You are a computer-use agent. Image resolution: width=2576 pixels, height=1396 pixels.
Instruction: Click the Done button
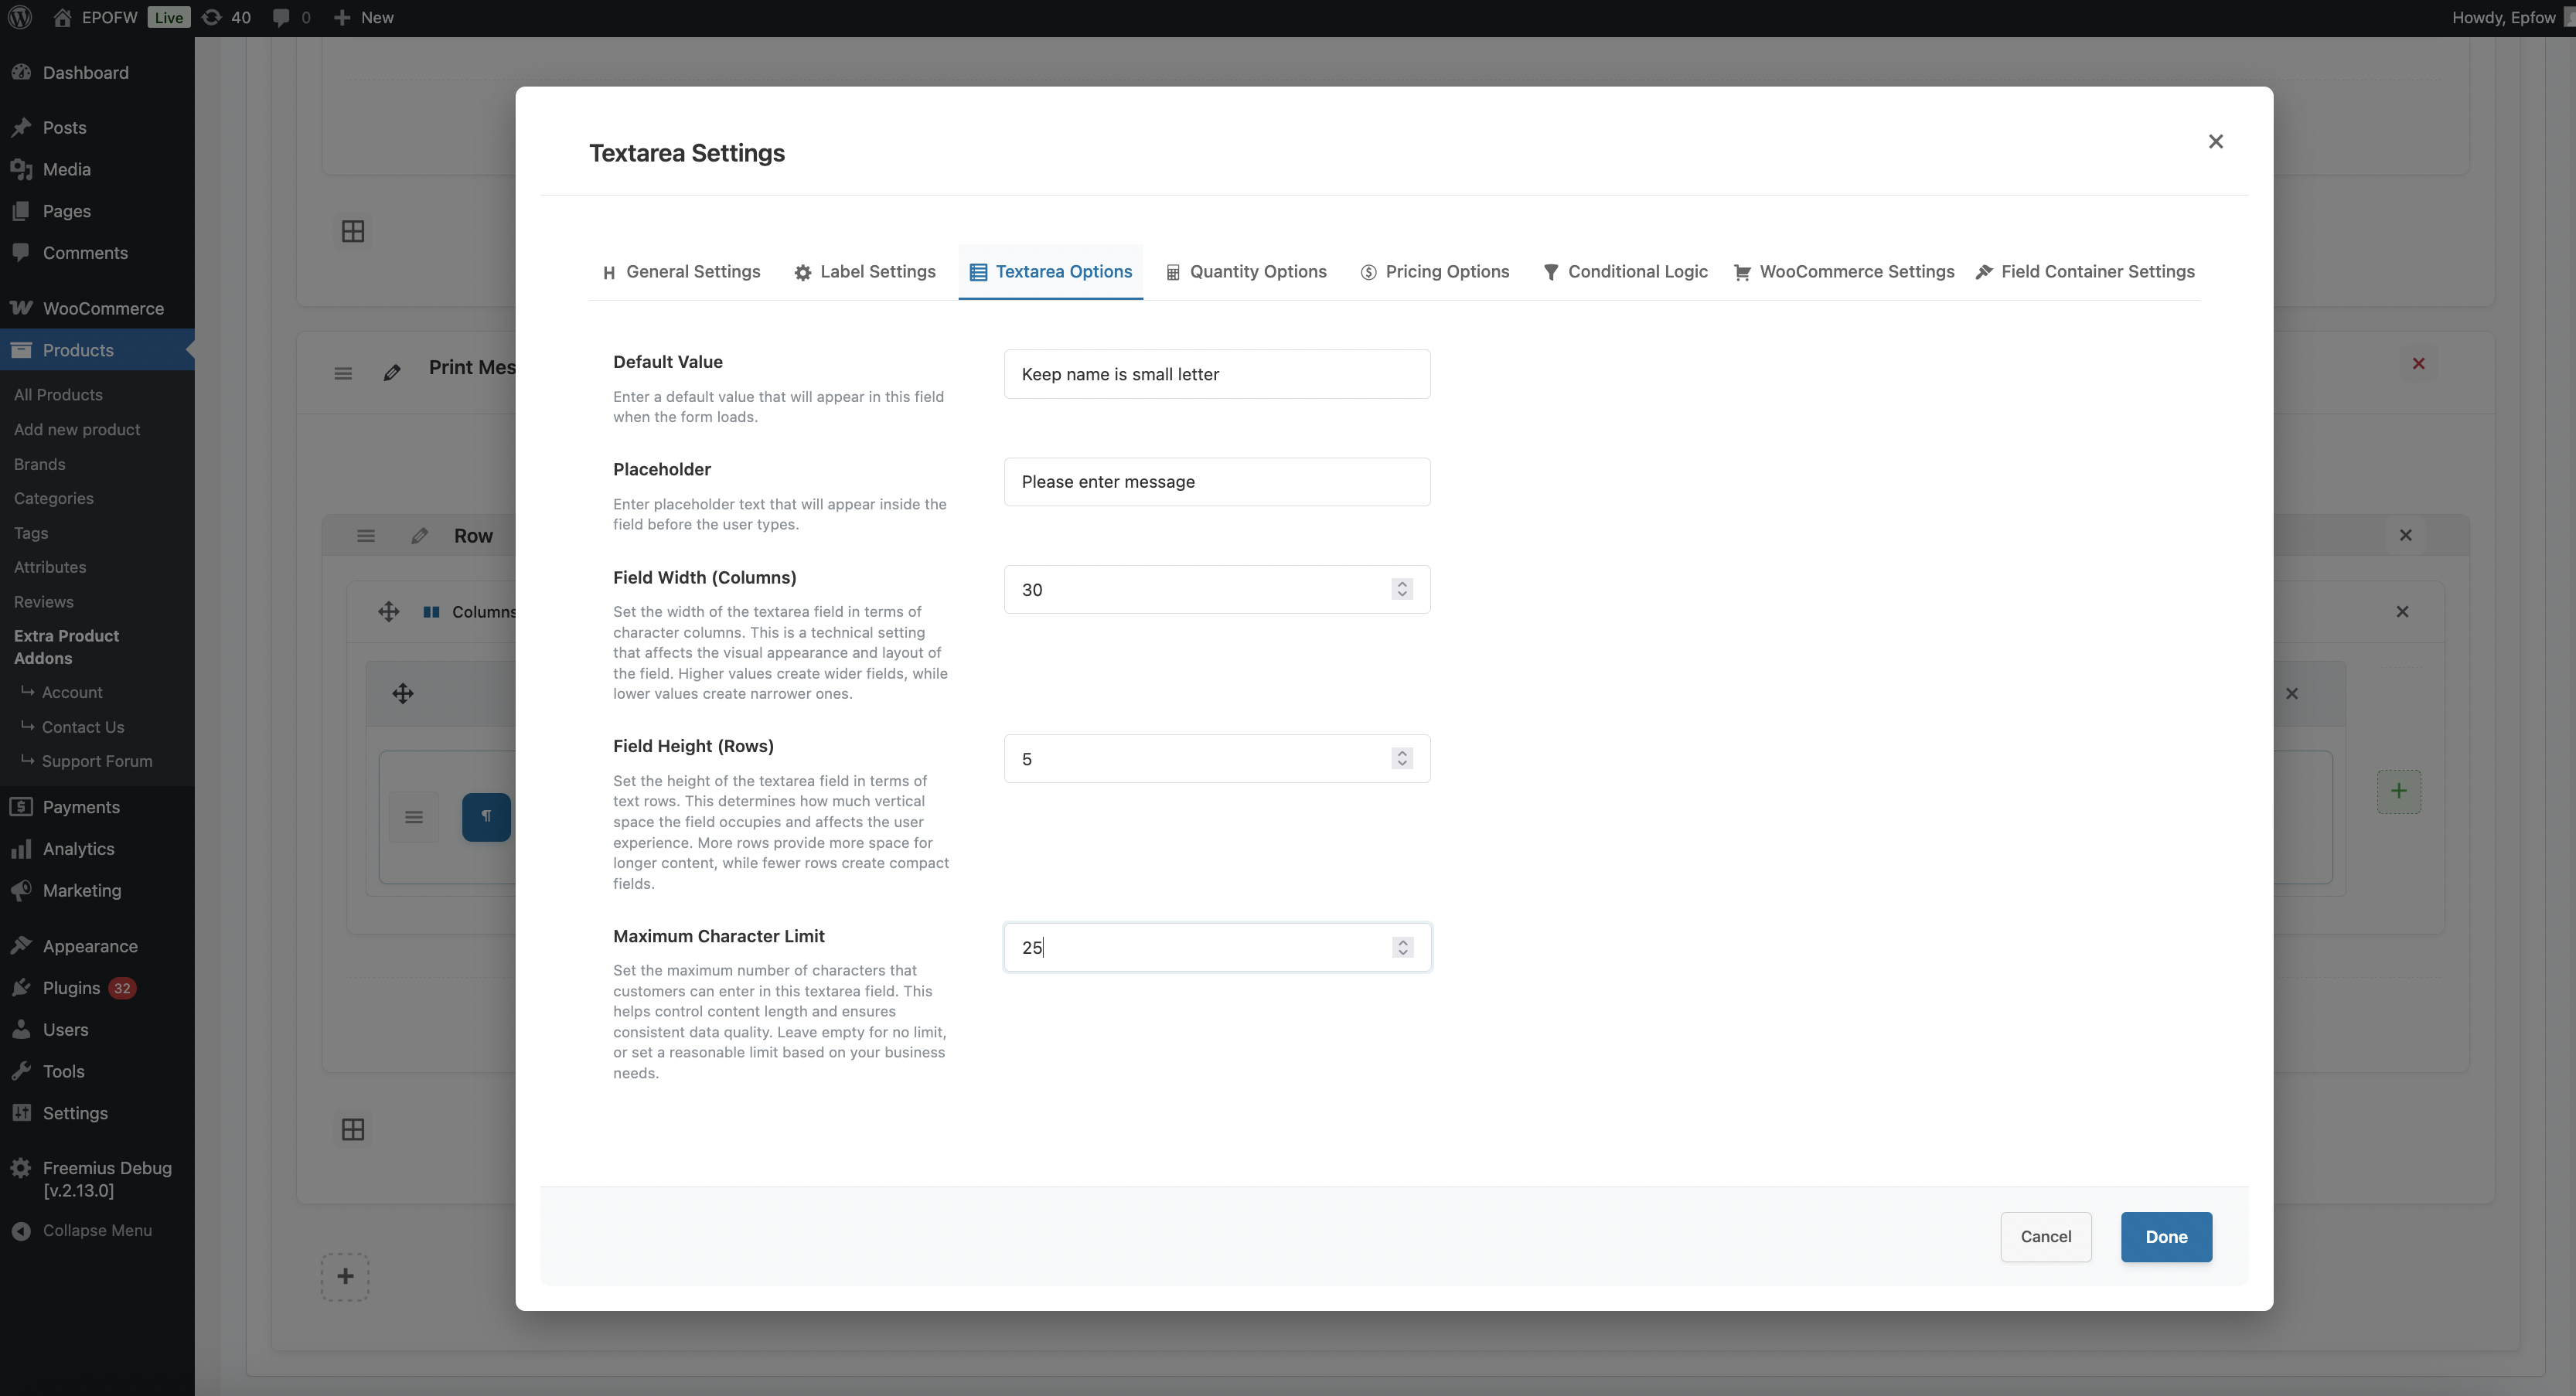[x=2166, y=1237]
